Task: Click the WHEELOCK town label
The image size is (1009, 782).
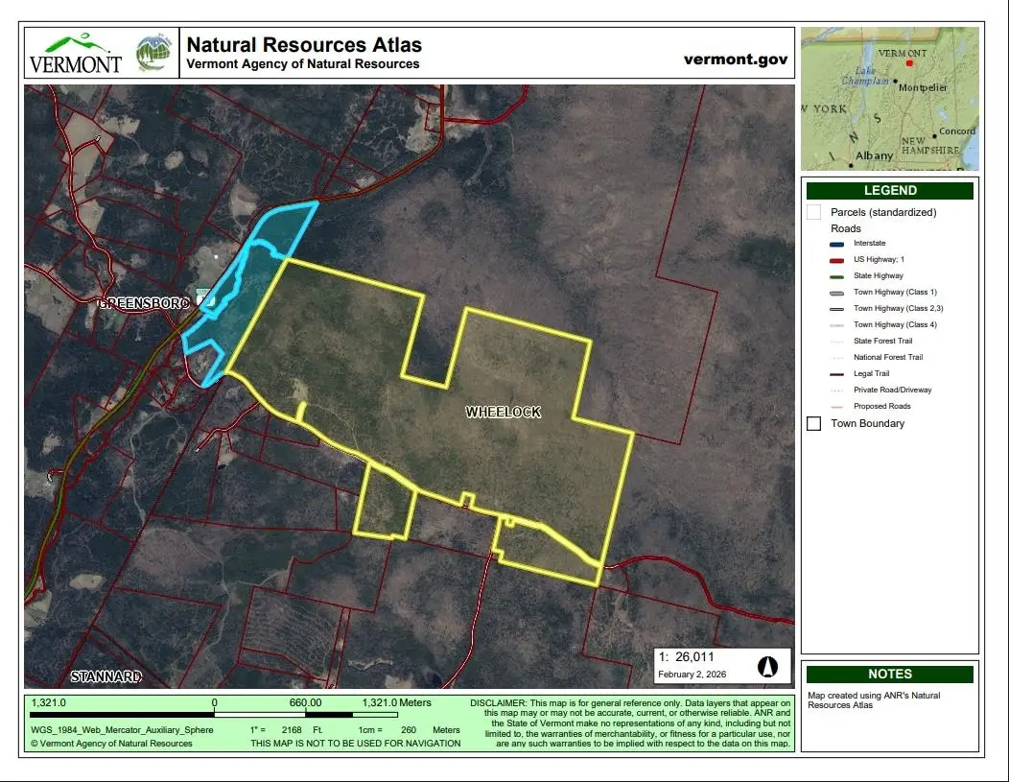Action: (x=504, y=413)
